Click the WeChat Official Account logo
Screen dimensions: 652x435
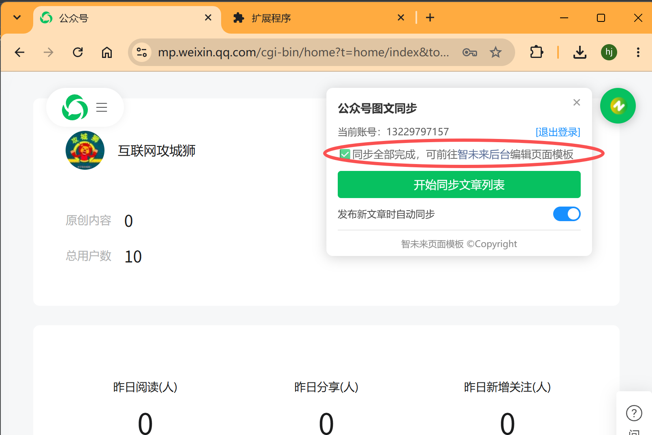pos(75,107)
